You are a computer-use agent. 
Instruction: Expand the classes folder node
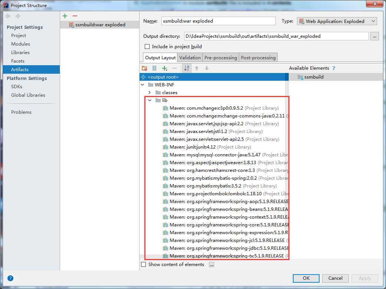click(150, 93)
